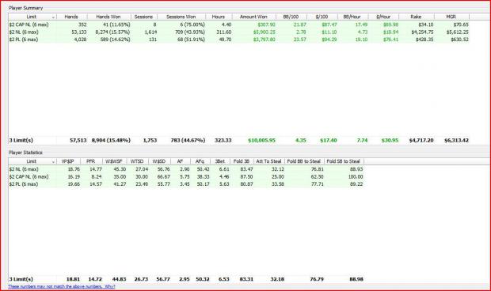
Task: Select $2 PL (6 max) statistics row
Action: pyautogui.click(x=186, y=184)
